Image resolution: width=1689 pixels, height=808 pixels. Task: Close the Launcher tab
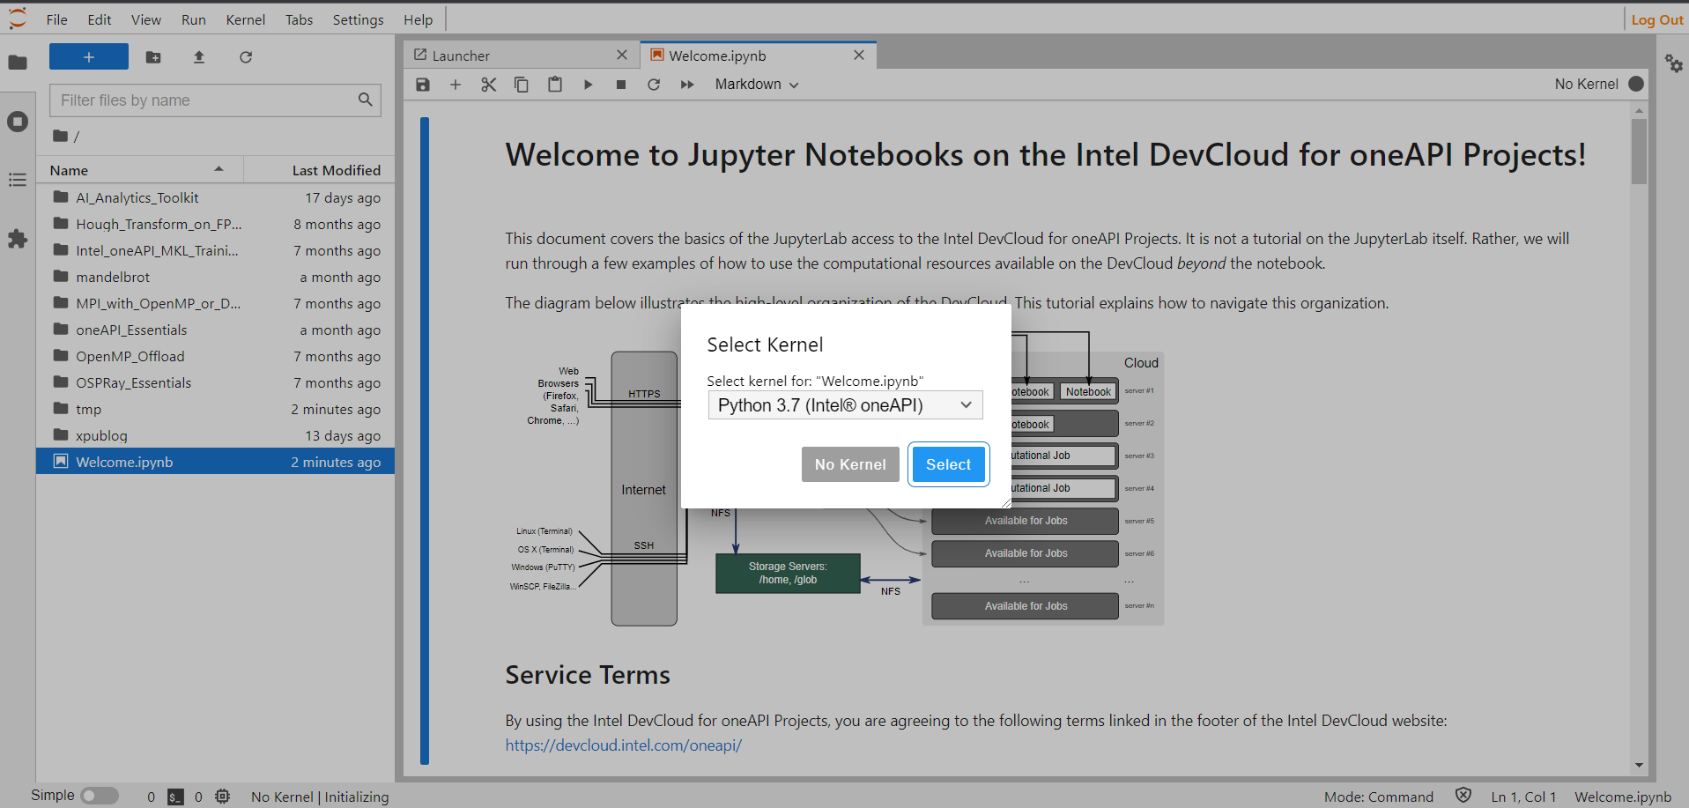point(622,55)
